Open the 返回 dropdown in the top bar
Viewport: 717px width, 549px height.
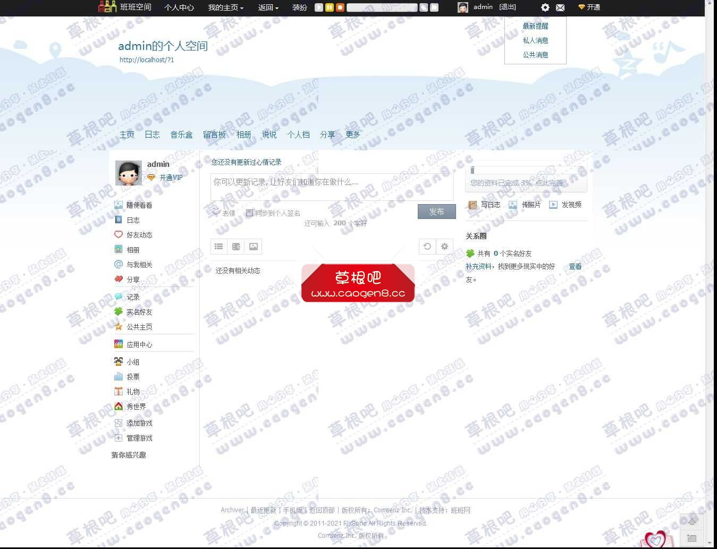pos(268,7)
